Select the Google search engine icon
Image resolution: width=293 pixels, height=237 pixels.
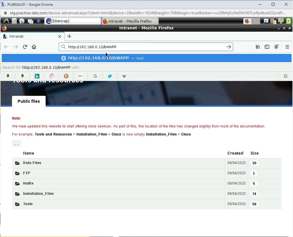click(x=95, y=76)
